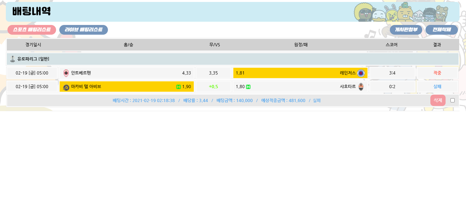Viewport: 466px width, 210px height.
Task: Click the 유로파리그 [일반] league row
Action: (x=232, y=59)
